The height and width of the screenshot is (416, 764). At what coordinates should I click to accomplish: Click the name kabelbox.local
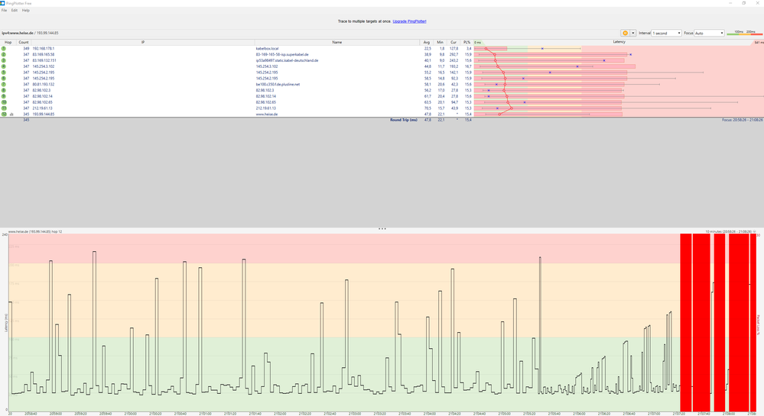pos(267,49)
